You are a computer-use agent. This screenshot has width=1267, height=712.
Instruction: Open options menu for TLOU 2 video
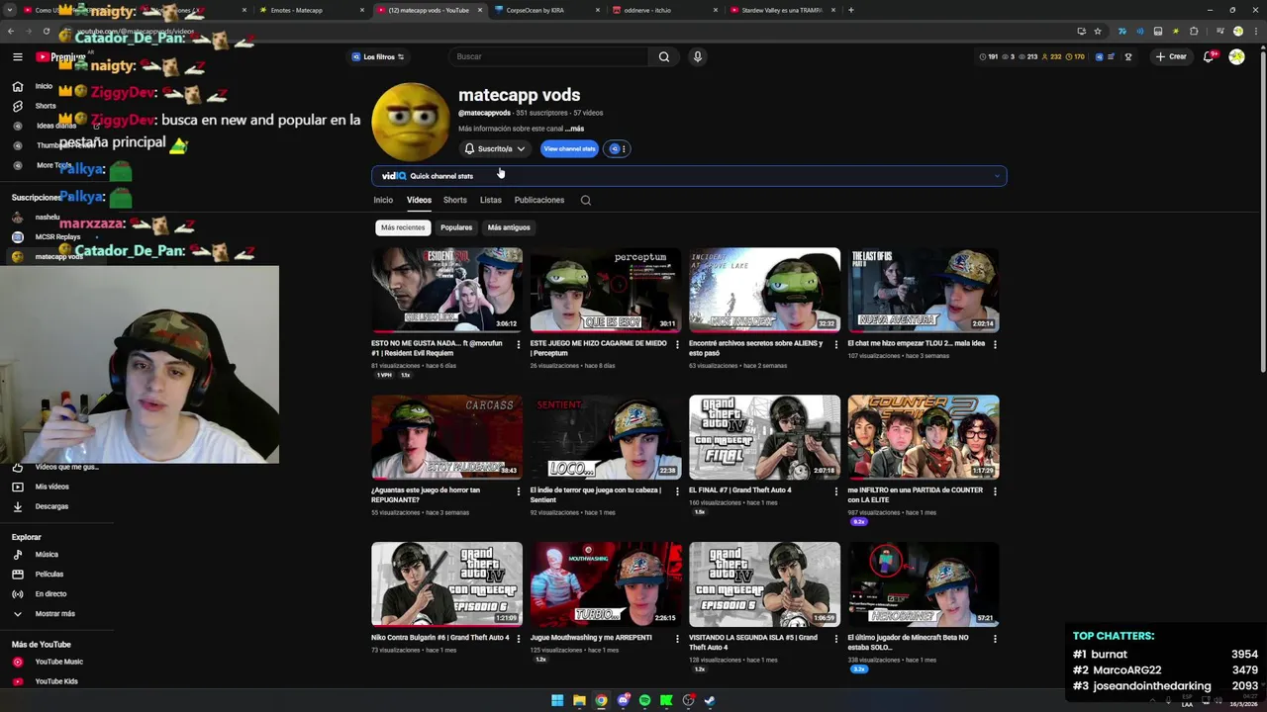995,344
